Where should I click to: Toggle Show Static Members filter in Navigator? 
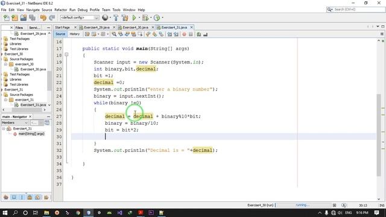click(x=22, y=197)
